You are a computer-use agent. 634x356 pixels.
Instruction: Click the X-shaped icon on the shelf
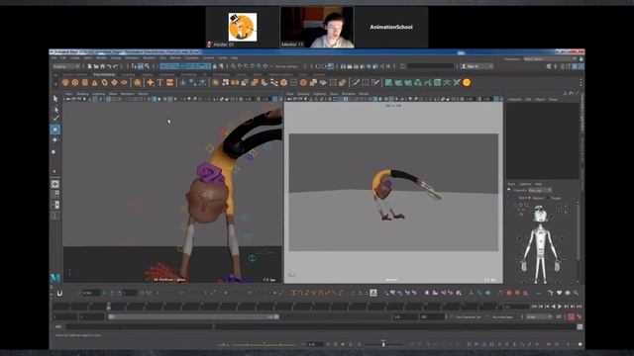click(457, 82)
